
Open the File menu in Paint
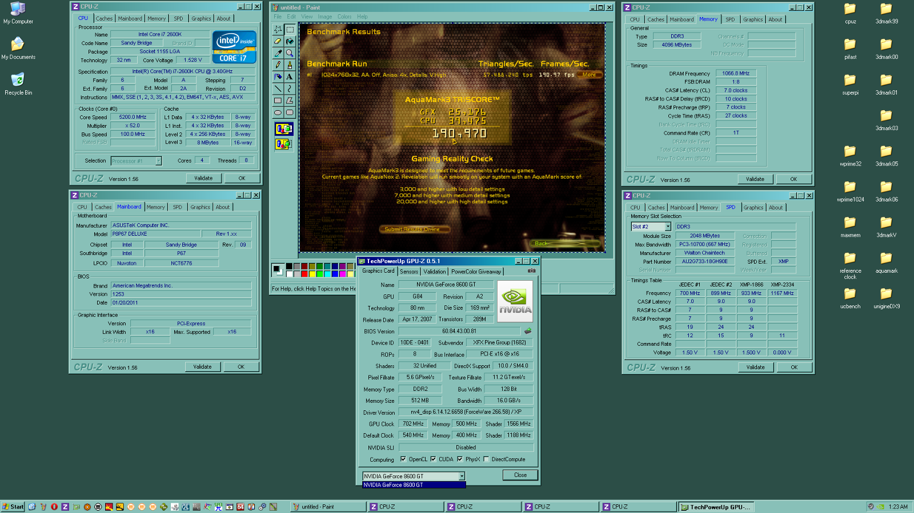pyautogui.click(x=278, y=17)
